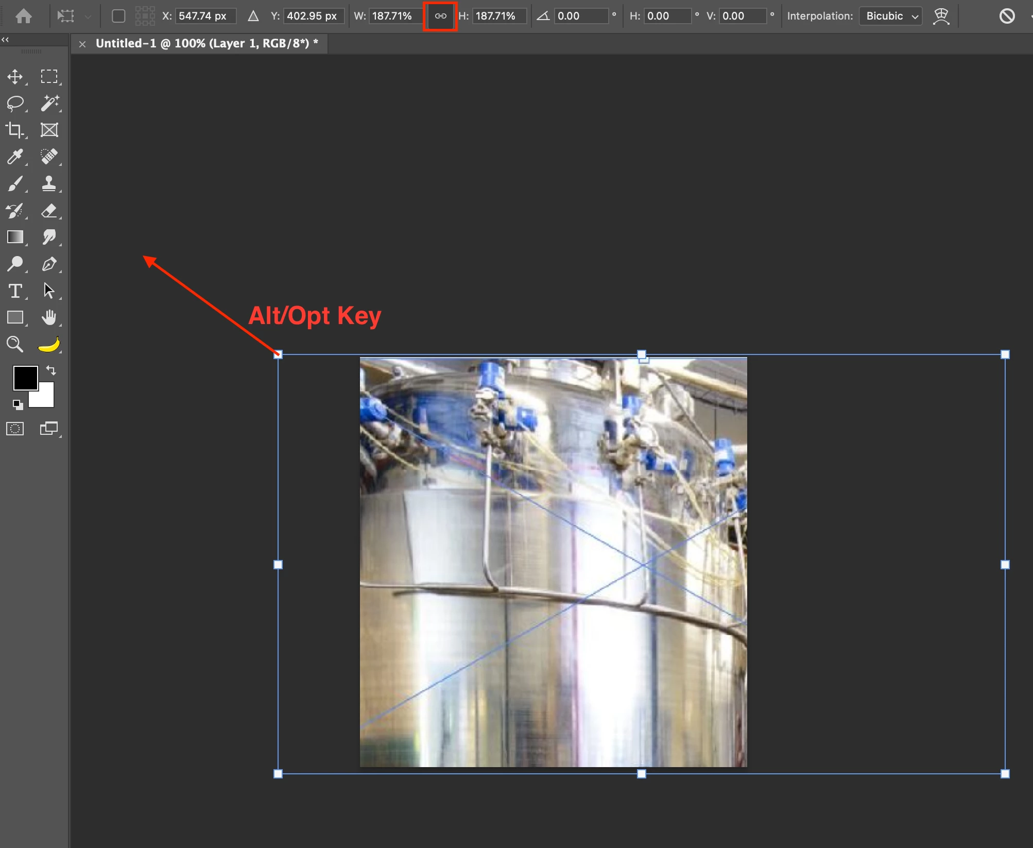Viewport: 1033px width, 848px height.
Task: Switch to warp mode button
Action: 941,16
